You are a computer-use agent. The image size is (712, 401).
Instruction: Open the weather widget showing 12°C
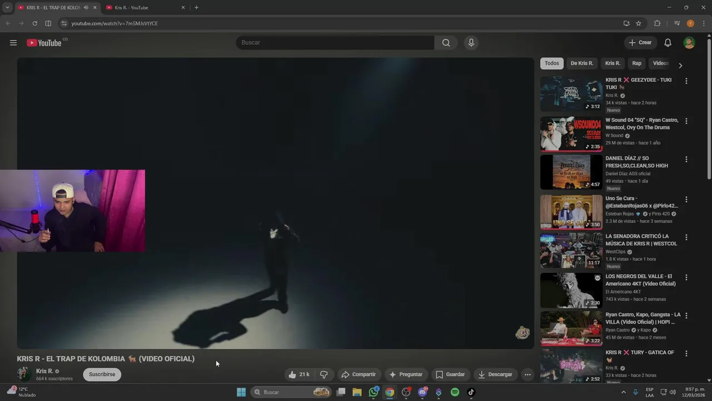(x=20, y=392)
